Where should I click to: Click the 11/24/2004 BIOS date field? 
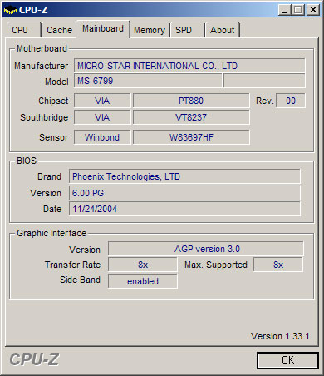(184, 209)
